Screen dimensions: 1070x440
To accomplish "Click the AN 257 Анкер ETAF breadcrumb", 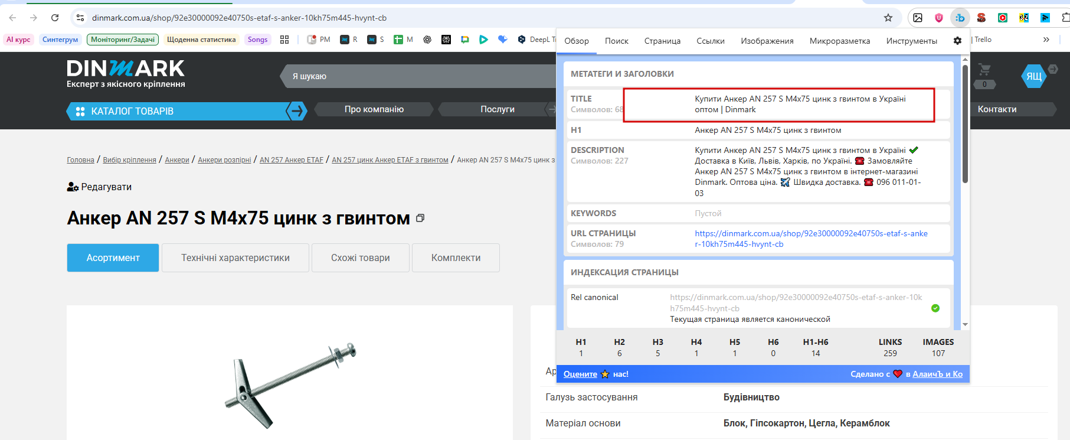I will [292, 160].
